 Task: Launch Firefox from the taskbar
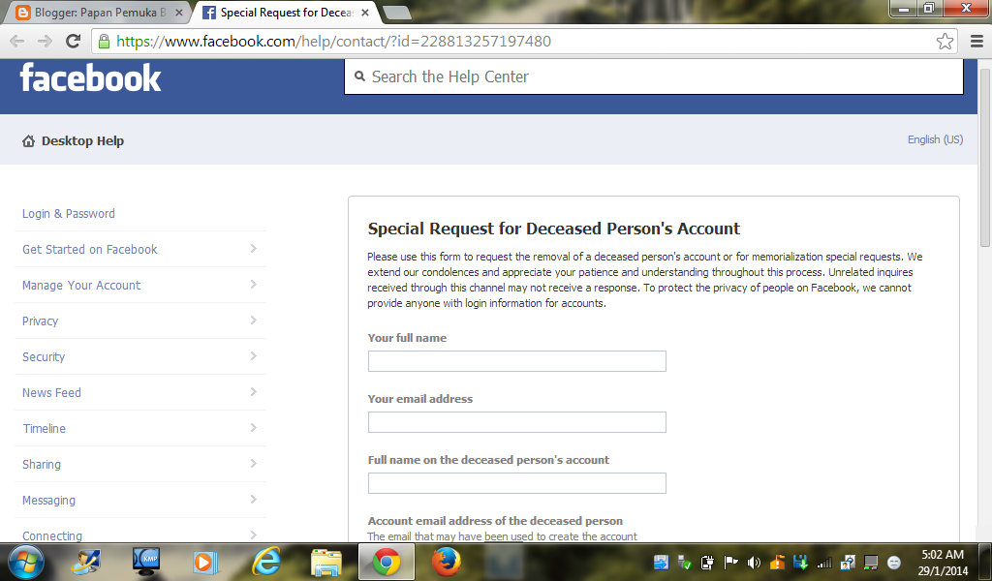[x=447, y=562]
